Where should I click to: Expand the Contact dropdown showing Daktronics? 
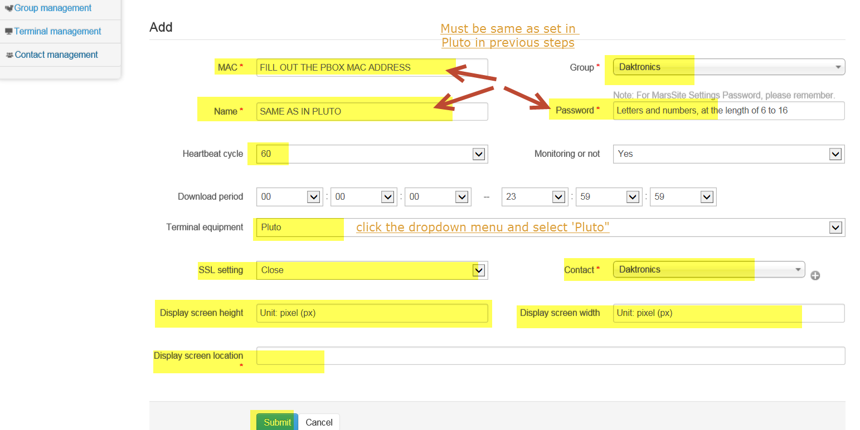708,270
